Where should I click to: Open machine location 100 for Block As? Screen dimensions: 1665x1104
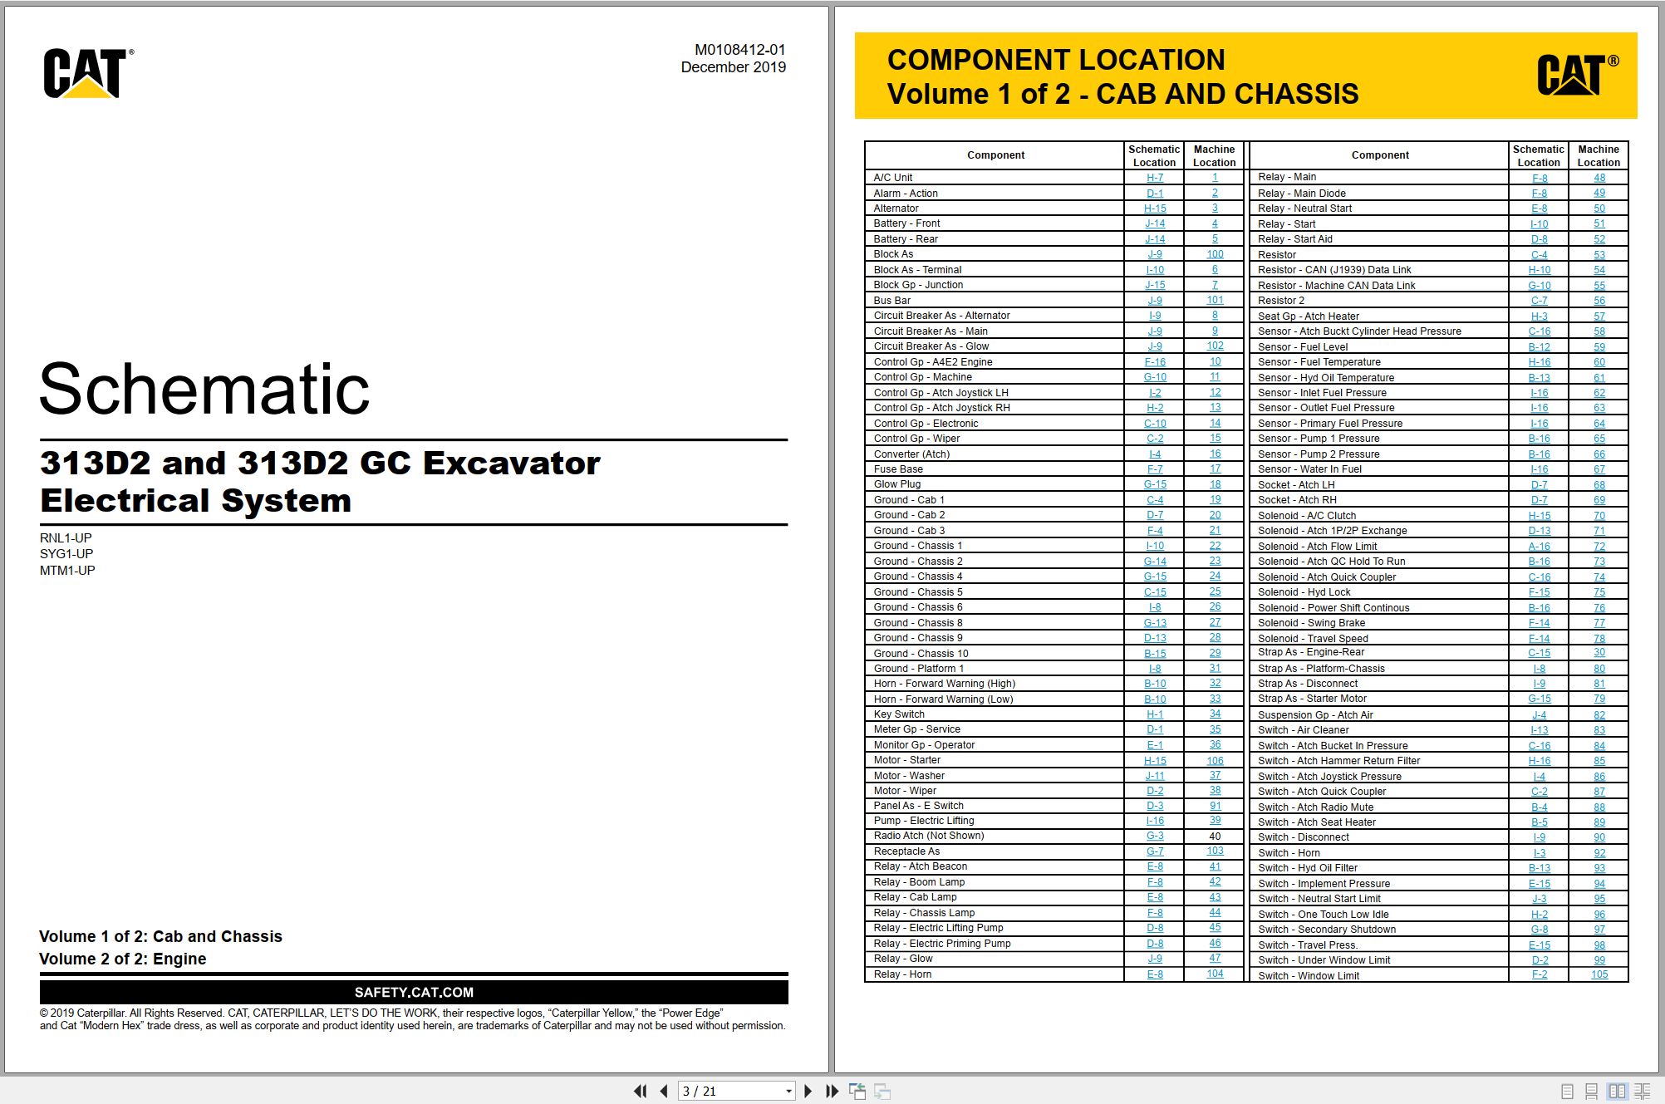click(1215, 254)
